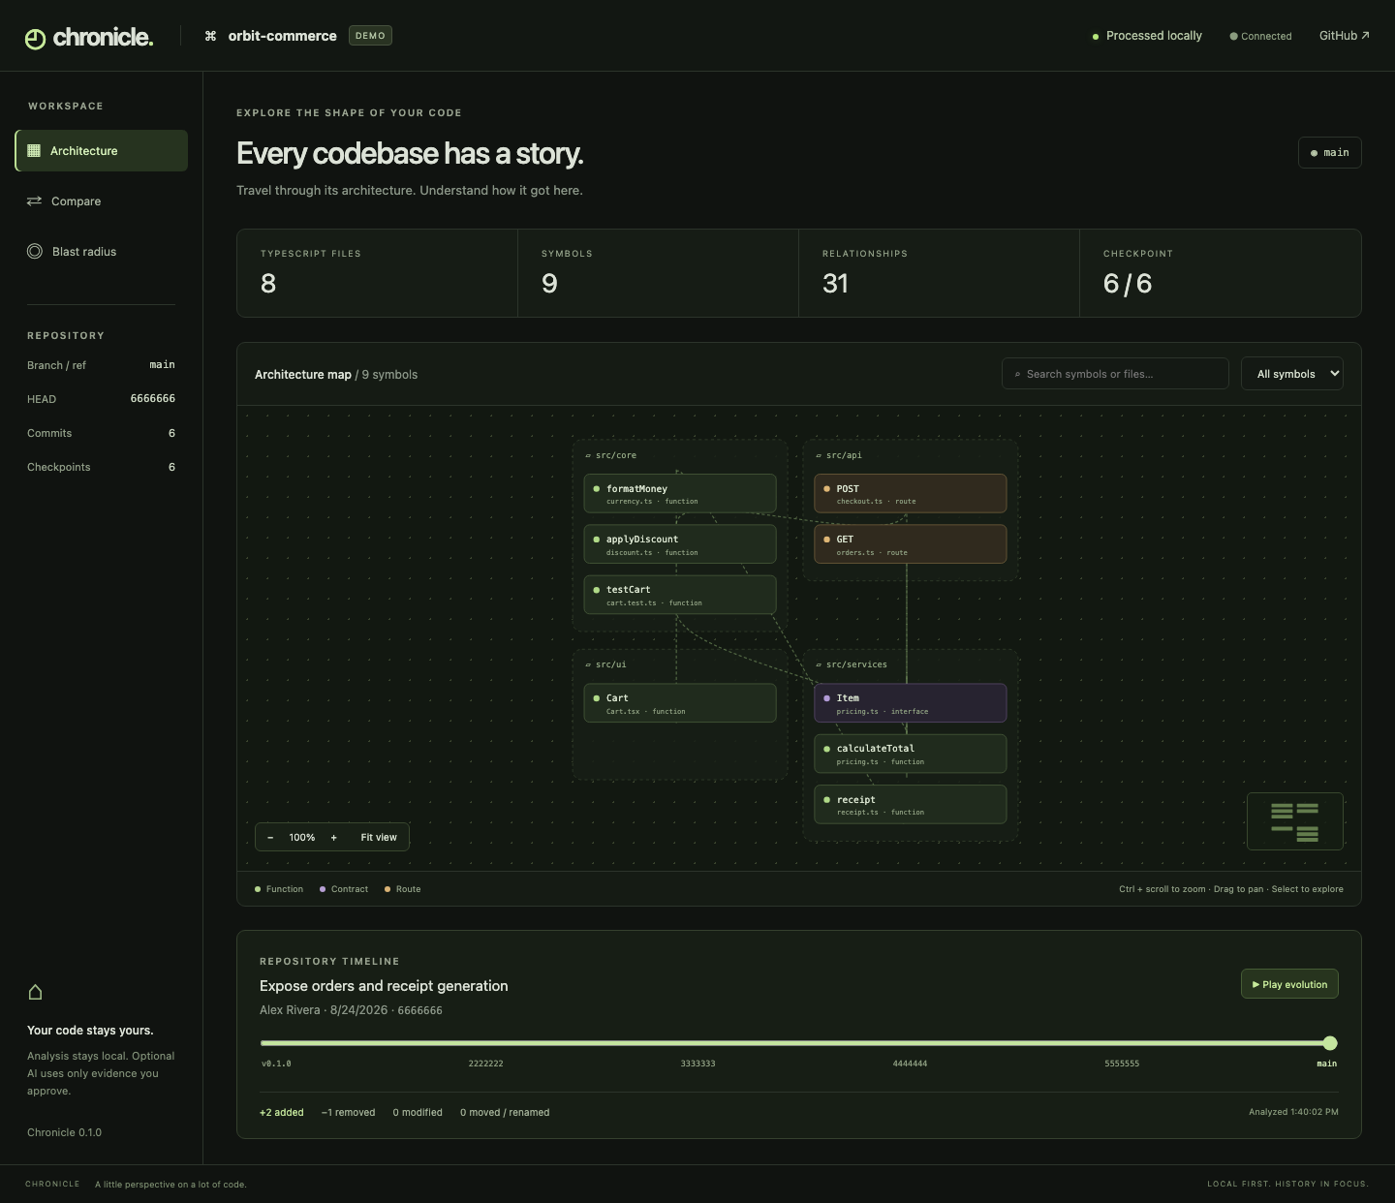The image size is (1395, 1203).
Task: Click the Fit view button
Action: click(379, 838)
